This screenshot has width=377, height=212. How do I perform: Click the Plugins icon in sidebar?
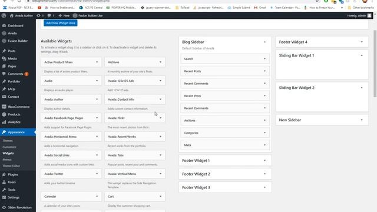pyautogui.click(x=4, y=174)
